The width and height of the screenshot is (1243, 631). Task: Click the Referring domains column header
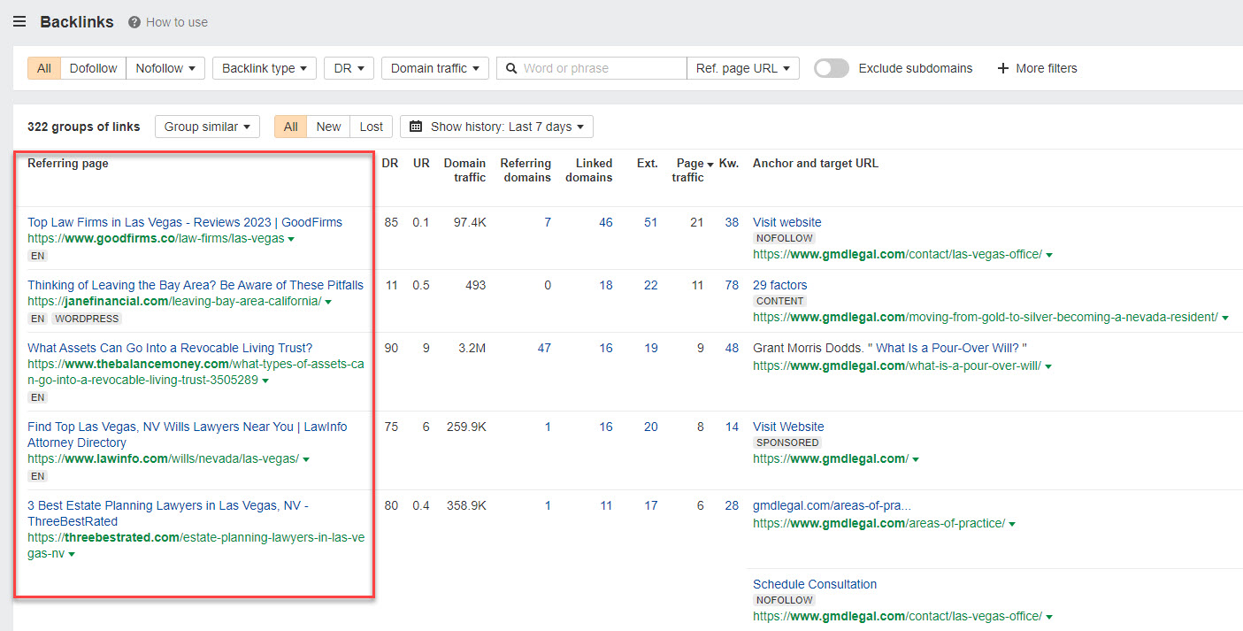pyautogui.click(x=526, y=170)
